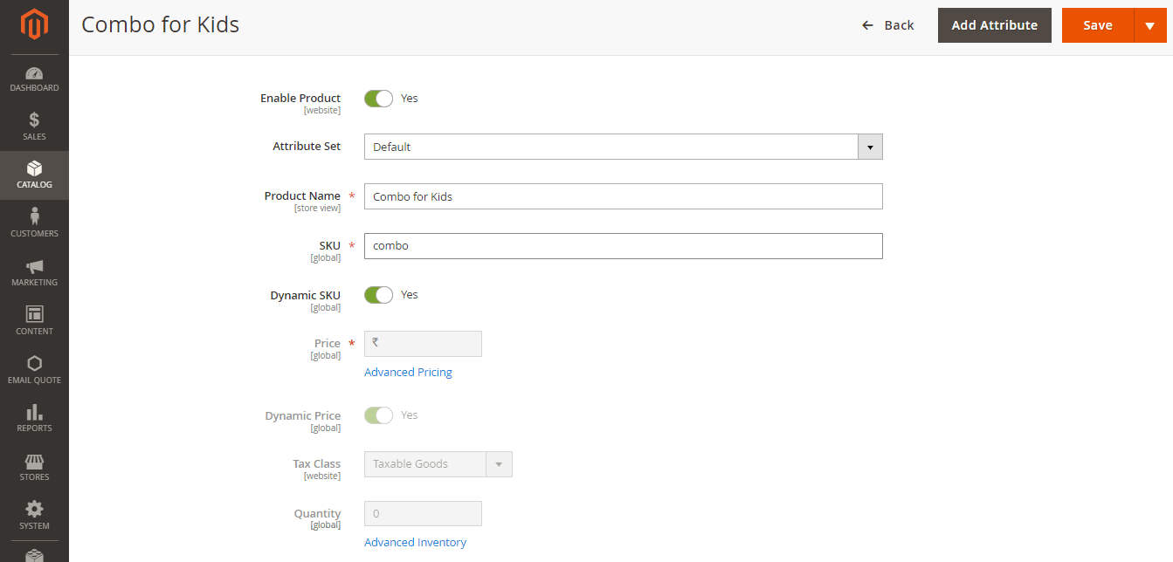
Task: Open the Marketing megaphone icon
Action: pyautogui.click(x=34, y=266)
